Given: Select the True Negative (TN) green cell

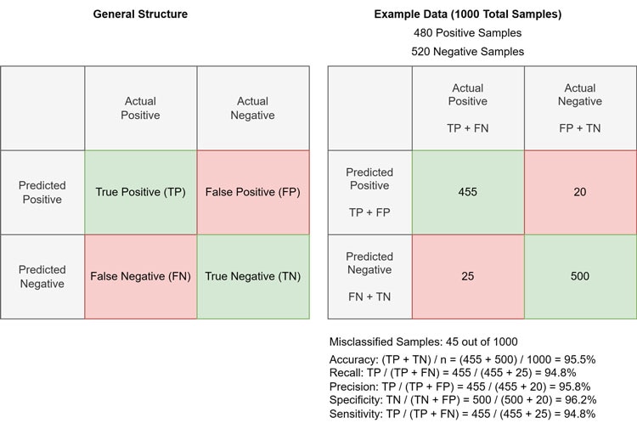Looking at the screenshot, I should (x=253, y=276).
